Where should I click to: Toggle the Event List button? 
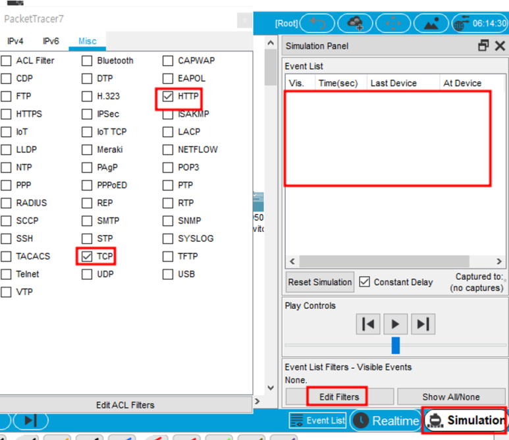tap(317, 420)
